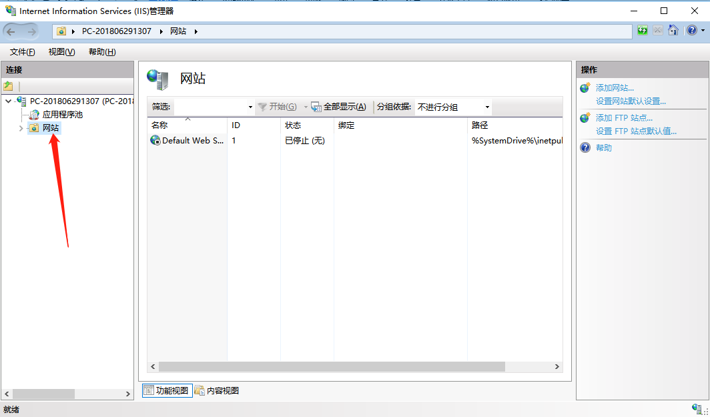This screenshot has width=710, height=417.
Task: Open the 筛选 filter dropdown
Action: 250,107
